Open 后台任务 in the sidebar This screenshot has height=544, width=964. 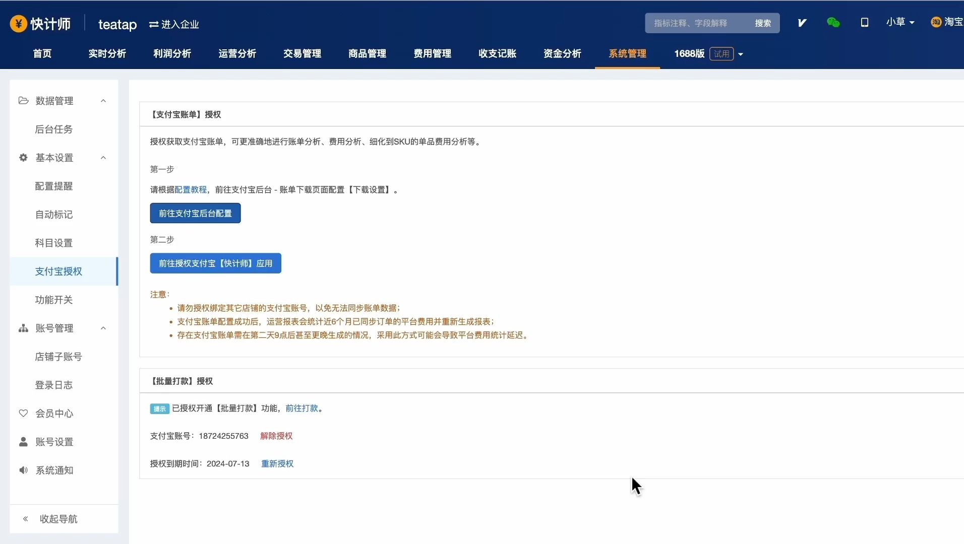tap(54, 129)
